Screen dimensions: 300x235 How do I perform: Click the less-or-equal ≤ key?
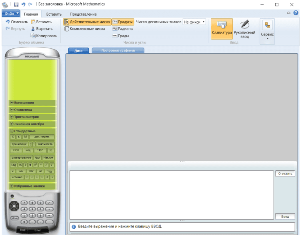click(27, 177)
